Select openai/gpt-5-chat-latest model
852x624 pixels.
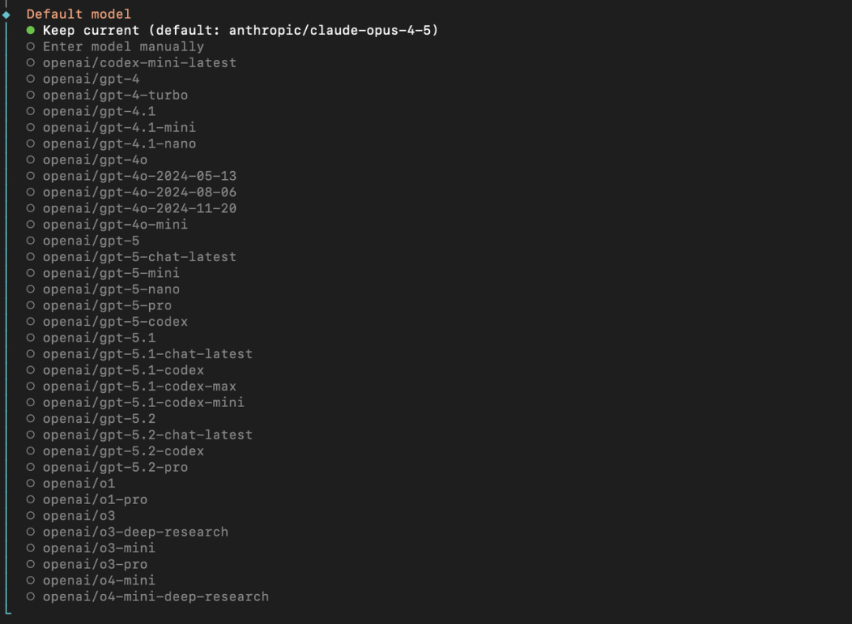pos(139,257)
